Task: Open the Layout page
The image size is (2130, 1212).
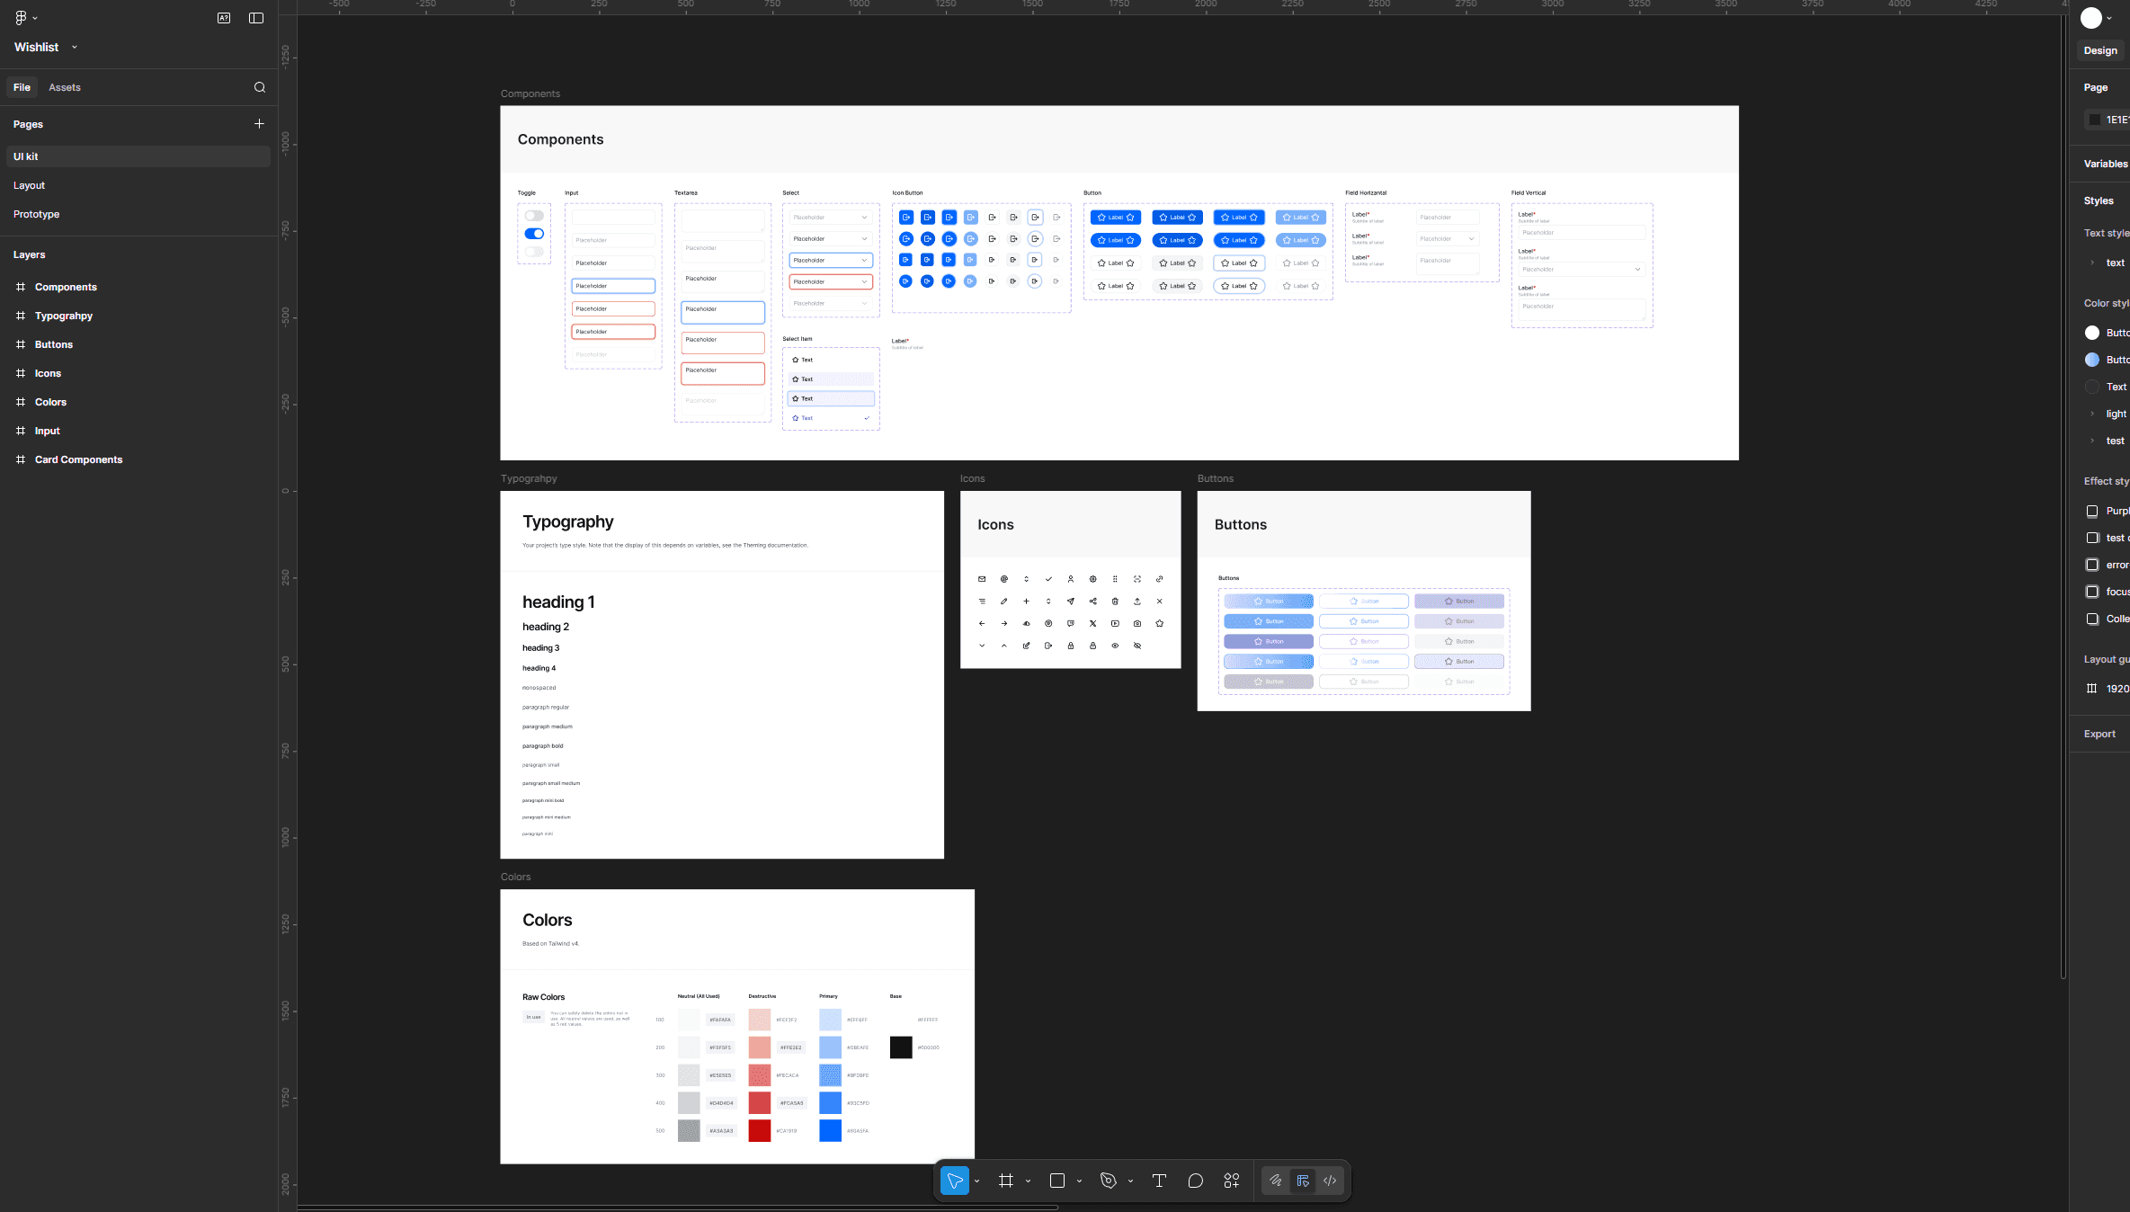Action: pyautogui.click(x=29, y=185)
